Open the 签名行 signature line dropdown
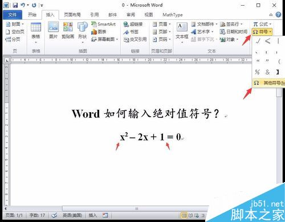The height and width of the screenshot is (222, 285). coord(231,24)
